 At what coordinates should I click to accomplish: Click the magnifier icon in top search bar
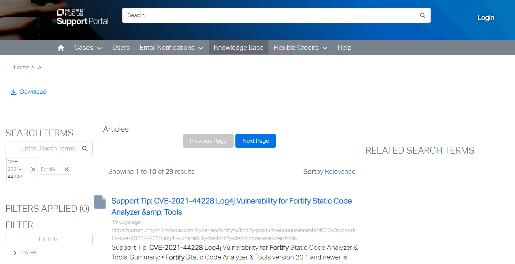[423, 15]
